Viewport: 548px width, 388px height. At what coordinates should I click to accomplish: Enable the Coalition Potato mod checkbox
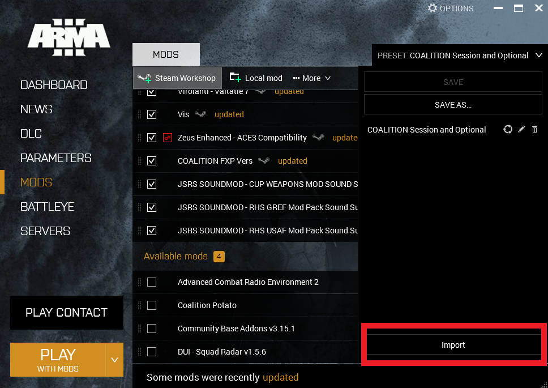152,305
